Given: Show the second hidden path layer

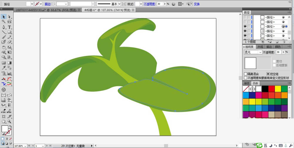Looking at the screenshot, I should (245, 22).
